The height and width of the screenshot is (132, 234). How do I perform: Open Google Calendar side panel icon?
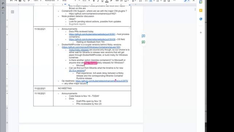(201, 2)
